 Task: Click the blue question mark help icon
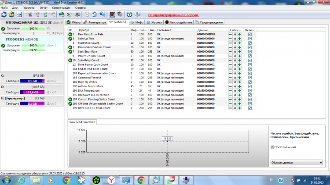(x=129, y=14)
